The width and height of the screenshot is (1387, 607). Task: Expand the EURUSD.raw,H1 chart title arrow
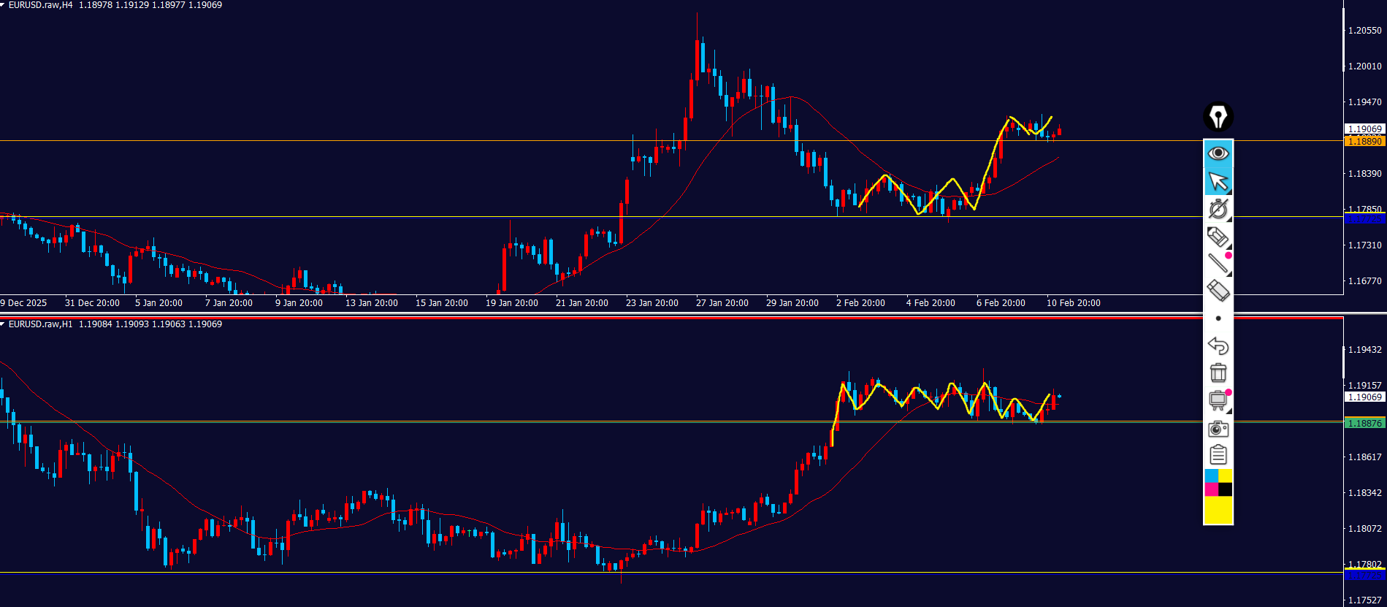click(x=3, y=324)
